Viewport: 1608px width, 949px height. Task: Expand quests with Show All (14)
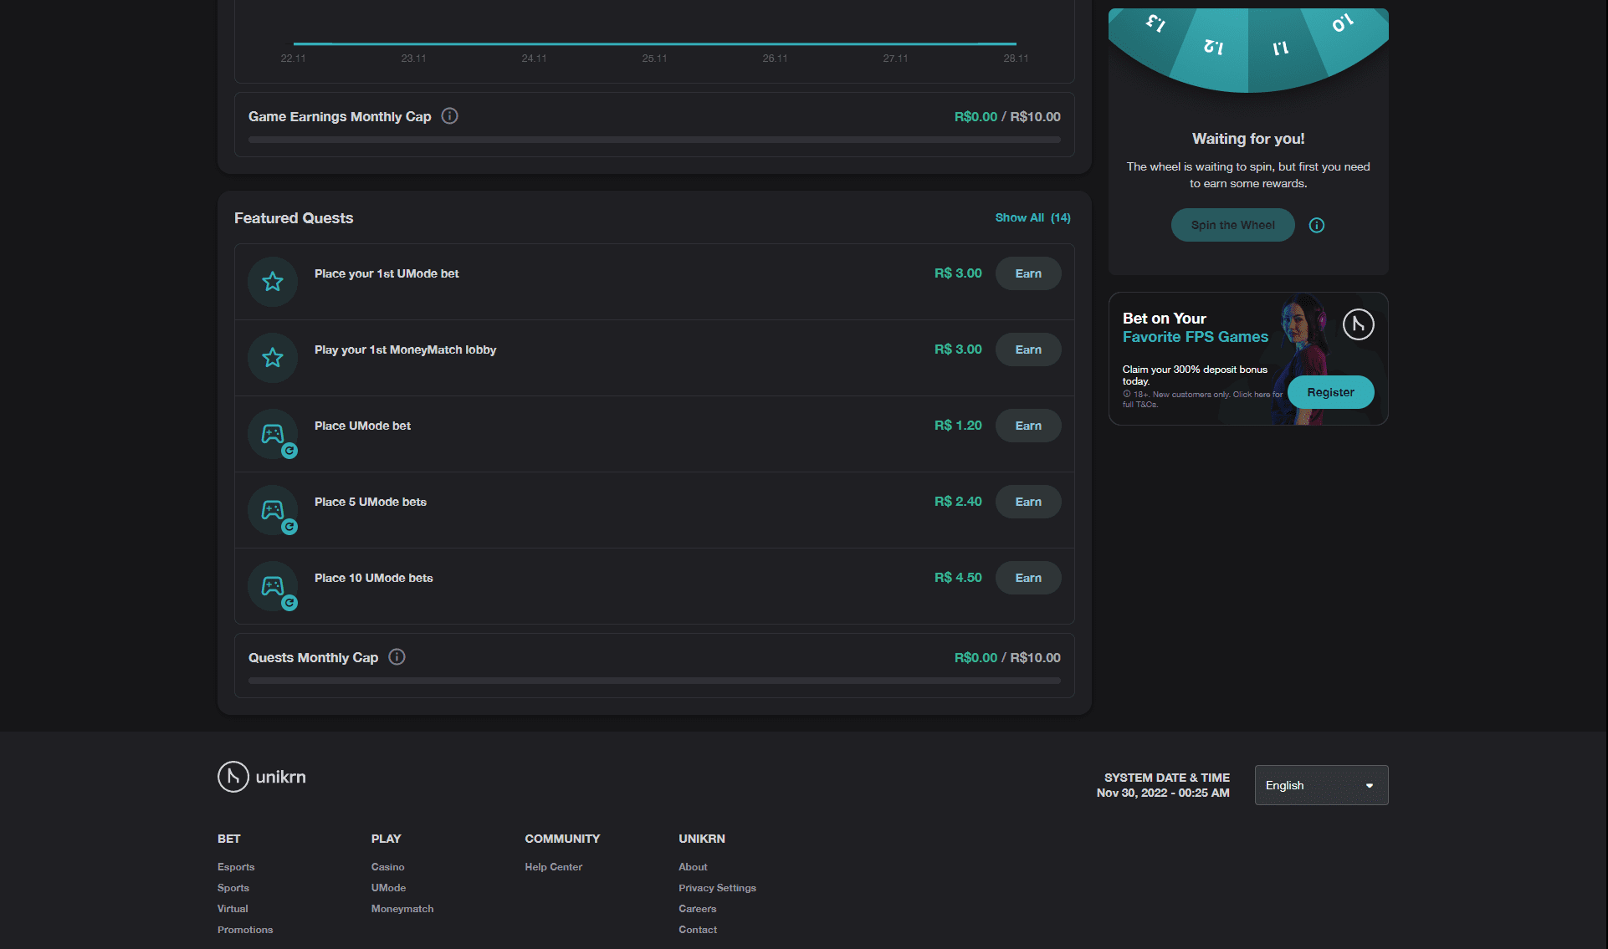tap(1032, 217)
